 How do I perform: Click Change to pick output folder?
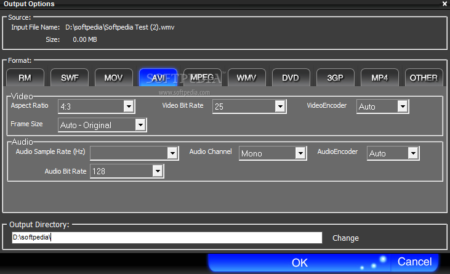pos(345,238)
